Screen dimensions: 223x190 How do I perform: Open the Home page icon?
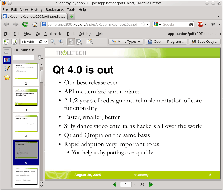[35, 24]
